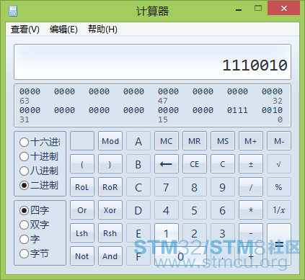Click the right parenthesis button

110,164
